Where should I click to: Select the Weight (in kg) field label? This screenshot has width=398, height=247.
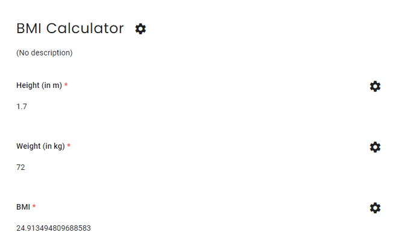click(40, 146)
